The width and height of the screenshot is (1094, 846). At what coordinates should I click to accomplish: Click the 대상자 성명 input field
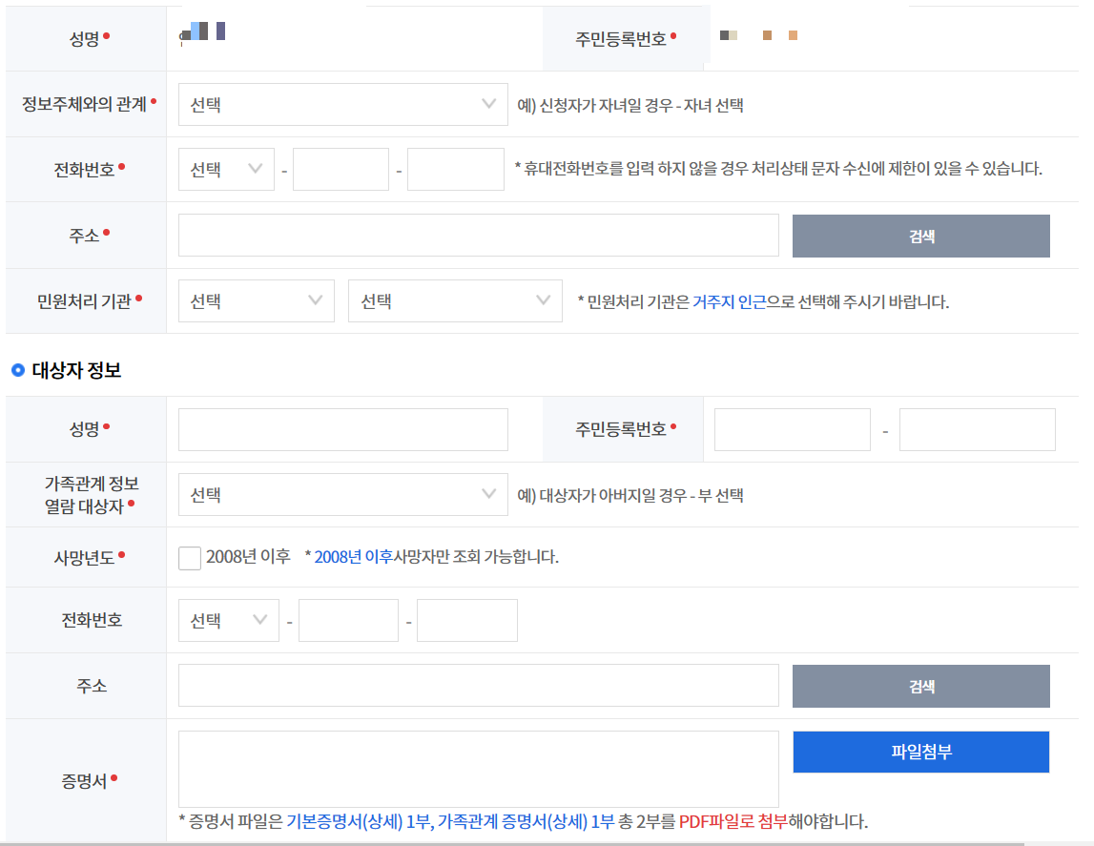[341, 429]
